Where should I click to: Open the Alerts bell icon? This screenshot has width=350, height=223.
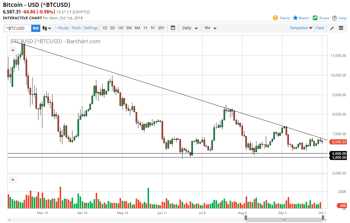coord(275,18)
